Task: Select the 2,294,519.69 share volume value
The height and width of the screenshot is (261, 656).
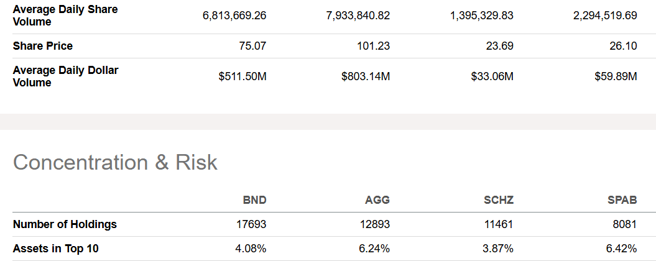Action: click(605, 16)
